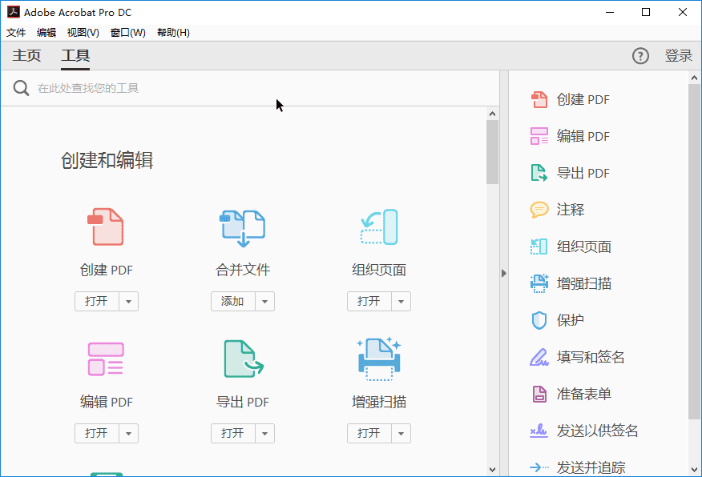Switch to the 主页 tab
The height and width of the screenshot is (477, 702).
26,55
